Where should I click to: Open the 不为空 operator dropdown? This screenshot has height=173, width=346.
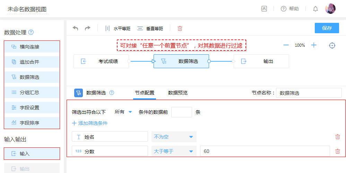(x=174, y=137)
